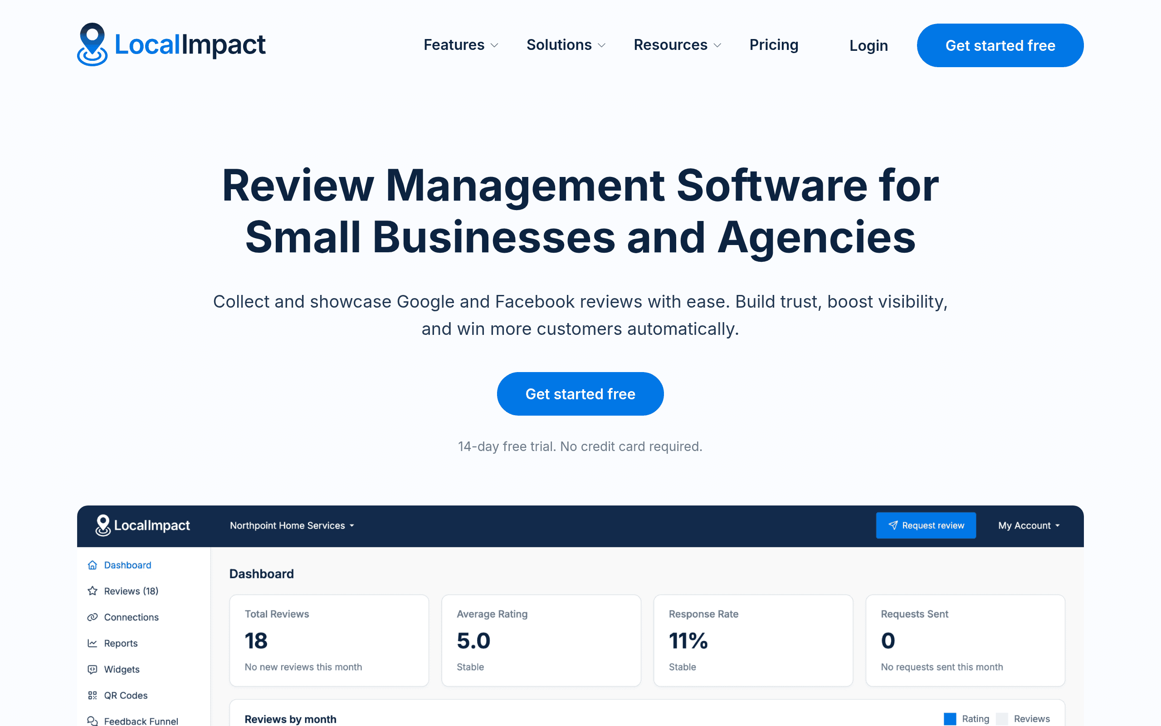Click the white pin logo in dashboard header

(102, 525)
